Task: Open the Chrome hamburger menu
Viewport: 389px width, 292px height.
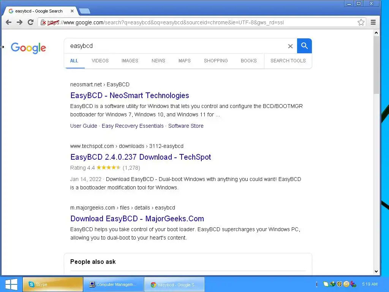Action: (x=373, y=22)
